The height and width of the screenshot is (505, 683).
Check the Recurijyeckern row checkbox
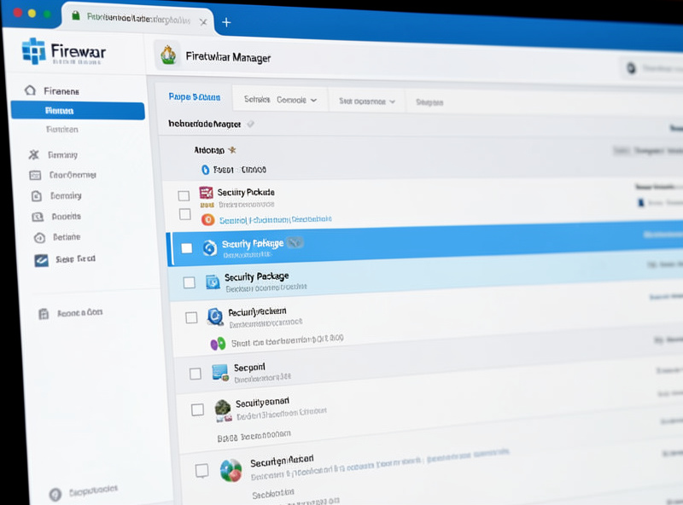191,317
